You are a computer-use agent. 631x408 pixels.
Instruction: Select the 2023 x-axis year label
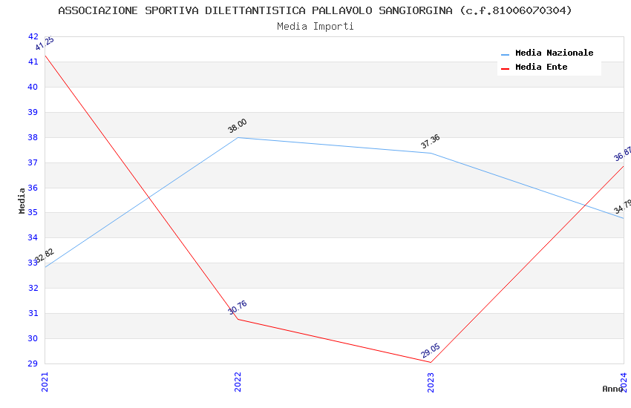[431, 381]
